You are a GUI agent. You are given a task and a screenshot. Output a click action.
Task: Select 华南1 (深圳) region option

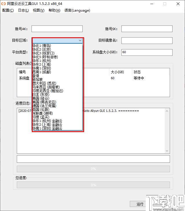pyautogui.click(x=57, y=69)
